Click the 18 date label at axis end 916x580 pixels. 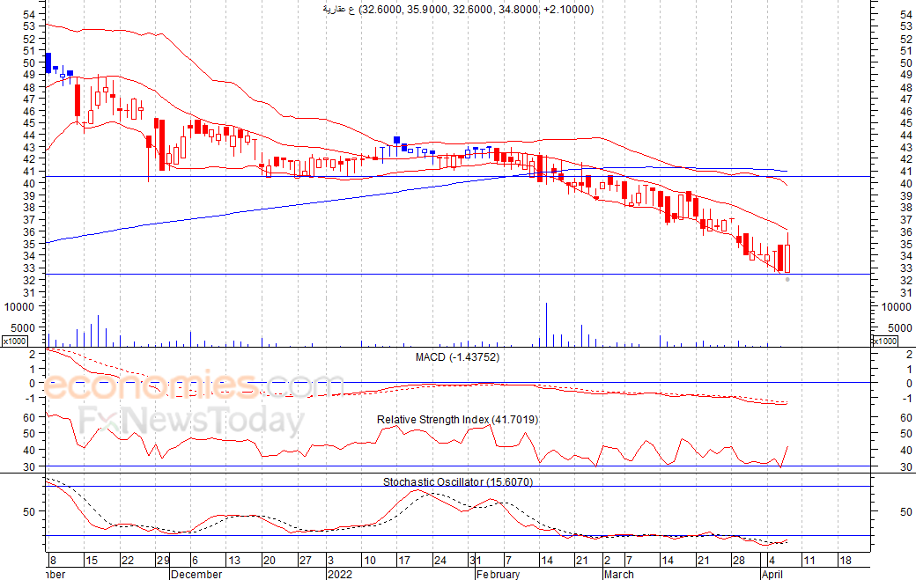[x=845, y=560]
